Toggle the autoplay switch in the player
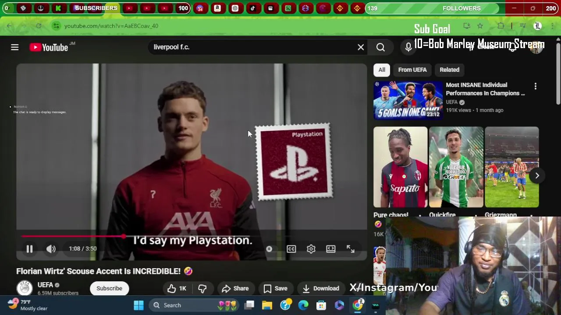This screenshot has height=315, width=561. [269, 248]
